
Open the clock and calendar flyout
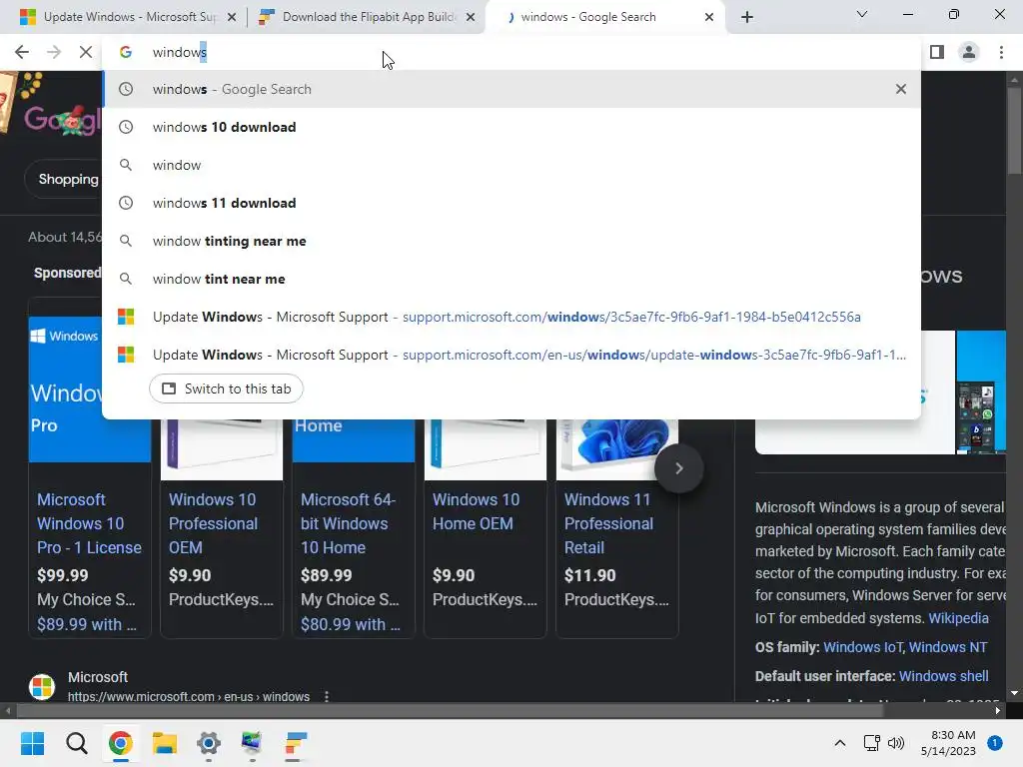[x=948, y=743]
